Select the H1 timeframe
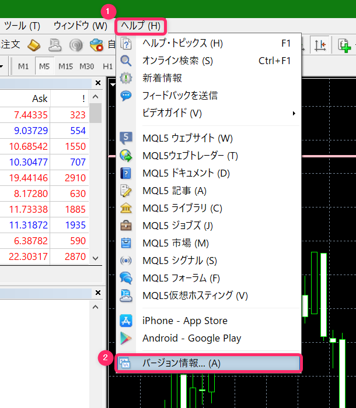The height and width of the screenshot is (408, 356). [x=107, y=66]
